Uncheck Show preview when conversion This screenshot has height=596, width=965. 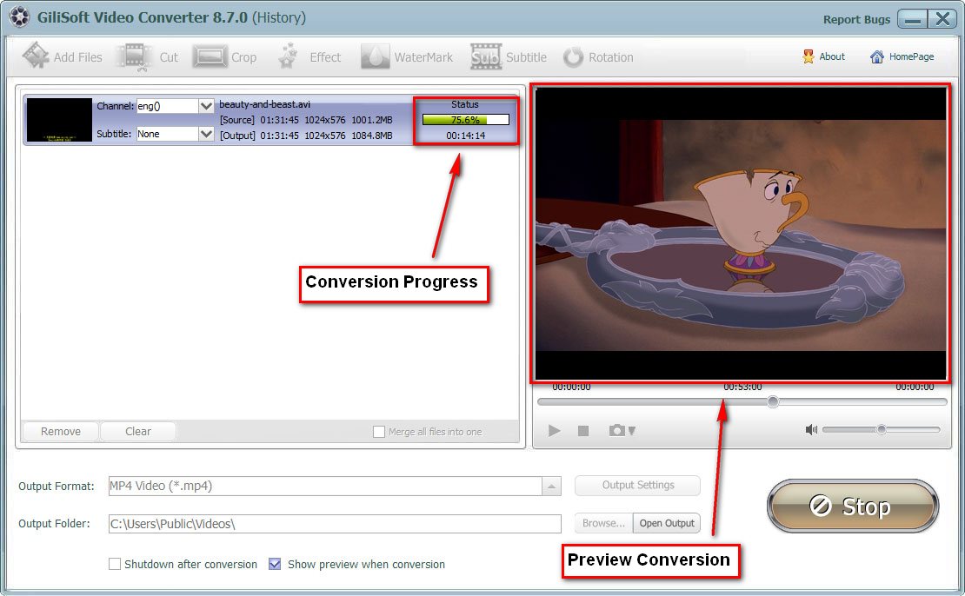point(275,564)
